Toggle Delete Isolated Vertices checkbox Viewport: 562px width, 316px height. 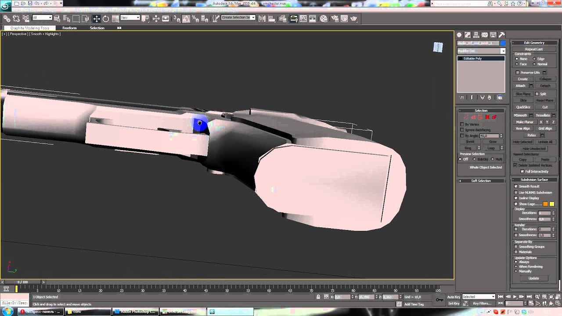[x=515, y=165]
